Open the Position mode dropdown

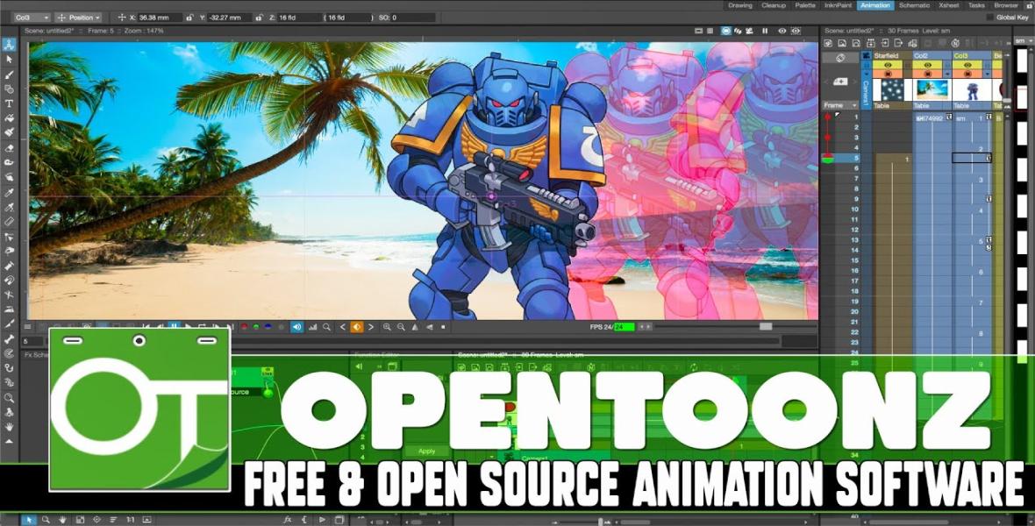coord(78,18)
